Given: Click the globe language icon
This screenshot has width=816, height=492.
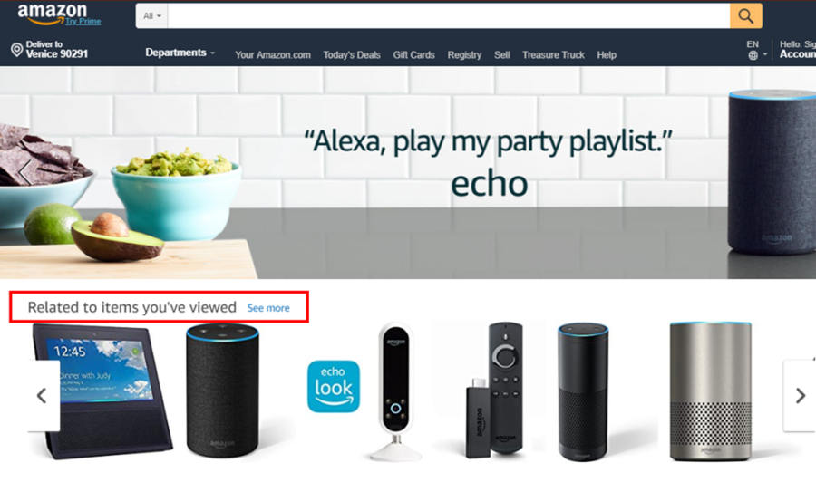Looking at the screenshot, I should (753, 55).
